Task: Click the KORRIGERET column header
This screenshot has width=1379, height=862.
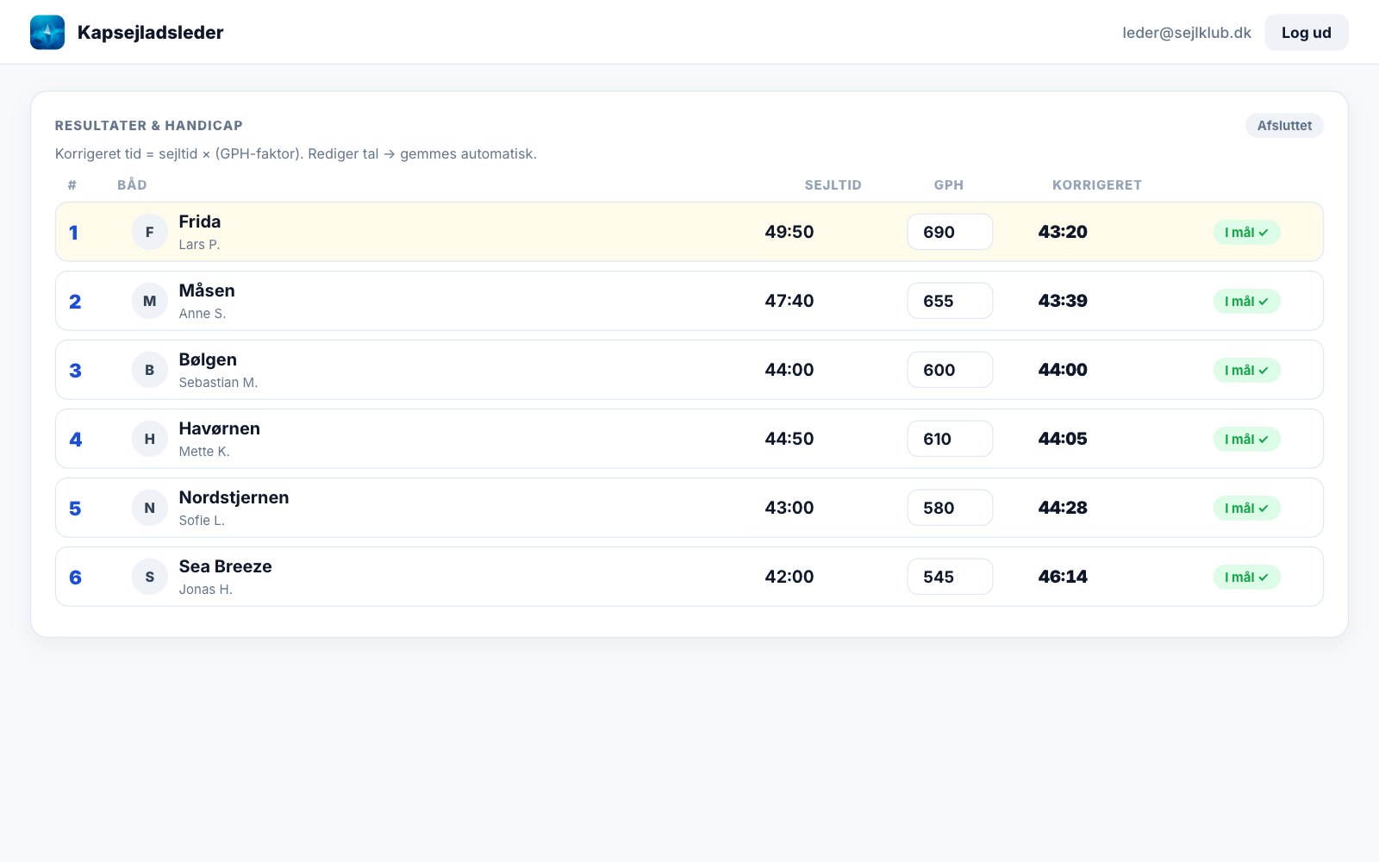Action: tap(1096, 184)
